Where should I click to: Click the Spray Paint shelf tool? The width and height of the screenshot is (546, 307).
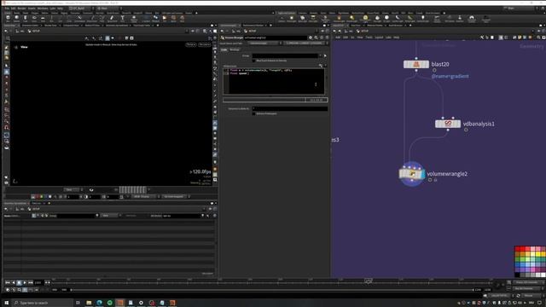[112, 19]
